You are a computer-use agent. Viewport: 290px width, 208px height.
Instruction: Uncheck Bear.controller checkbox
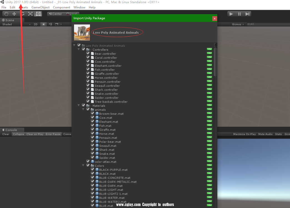coord(88,53)
